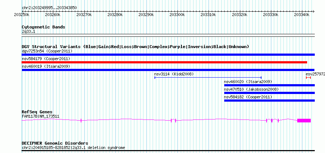Image resolution: width=325 pixels, height=153 pixels.
Task: Click the Cytogenetic Bands track title
Action: (43, 27)
